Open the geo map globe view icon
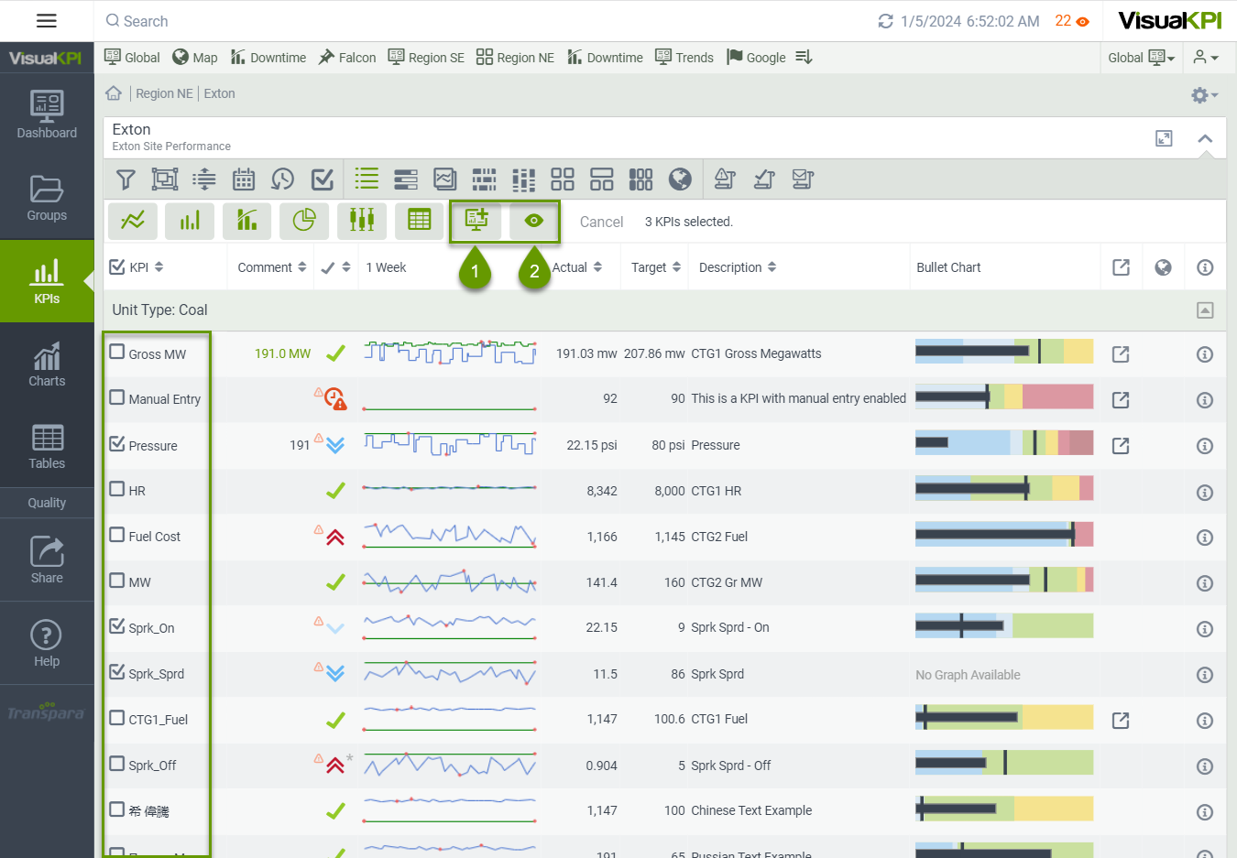The width and height of the screenshot is (1237, 858). [x=680, y=179]
